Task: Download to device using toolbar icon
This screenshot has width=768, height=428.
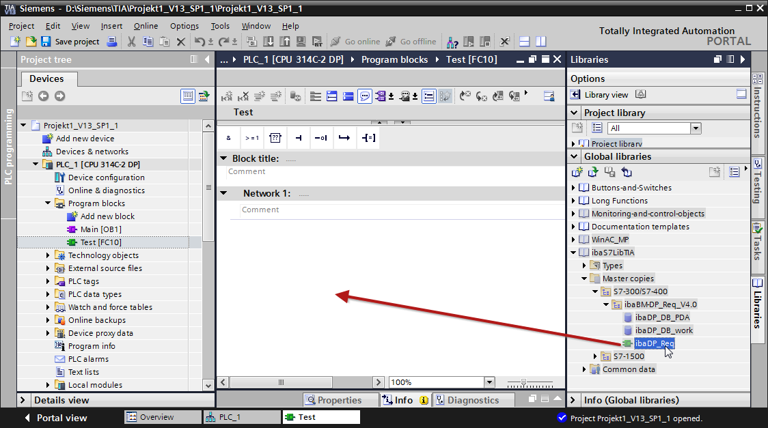Action: 269,42
